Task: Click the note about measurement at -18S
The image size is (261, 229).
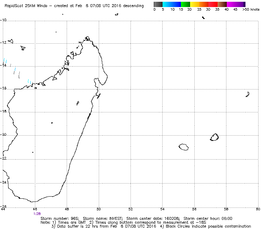Action: [x=148, y=222]
